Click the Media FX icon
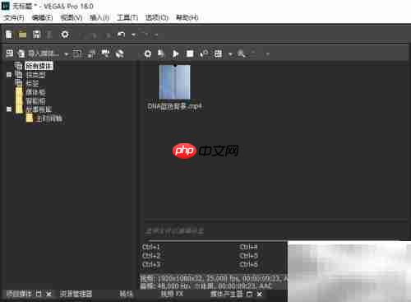This screenshot has height=302, width=411. coord(161,53)
